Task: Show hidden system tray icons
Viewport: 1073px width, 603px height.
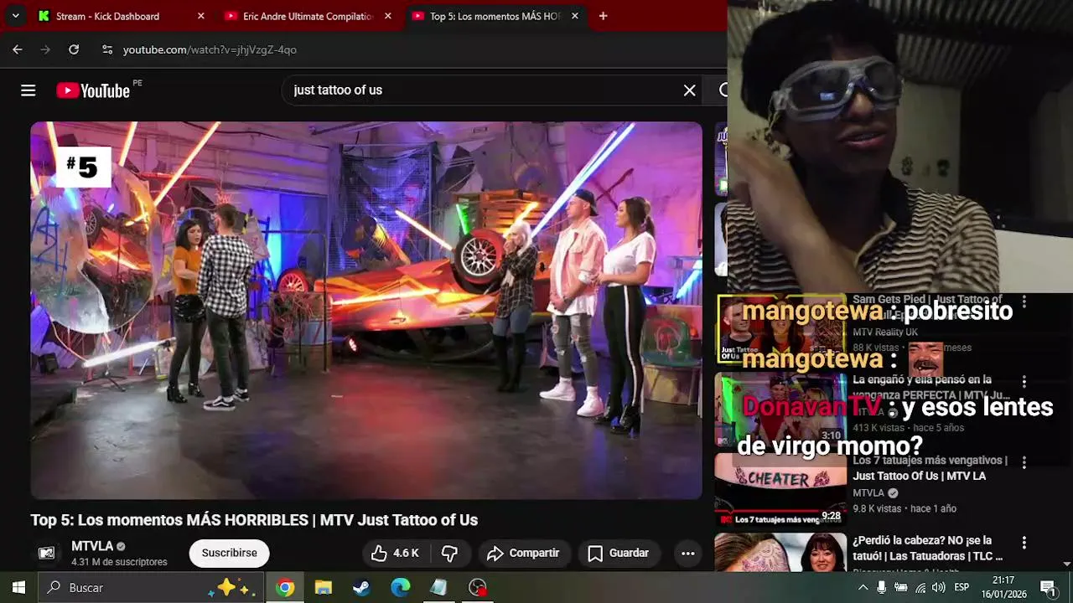Action: [863, 588]
